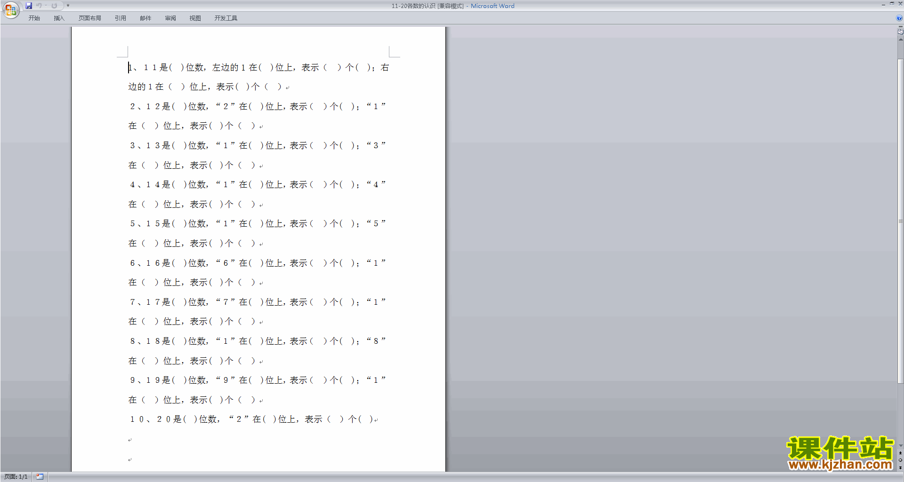Undo the last action
904x482 pixels.
39,6
